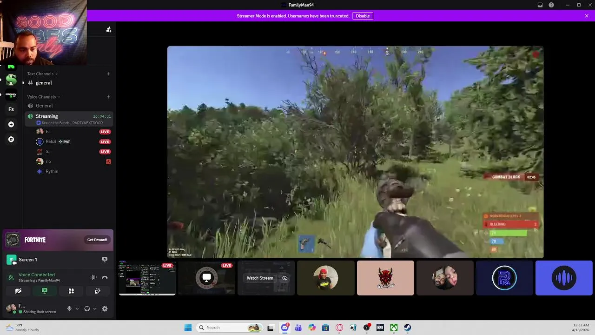Open the Fs server in sidebar
Viewport: 595px width, 335px height.
click(x=11, y=109)
